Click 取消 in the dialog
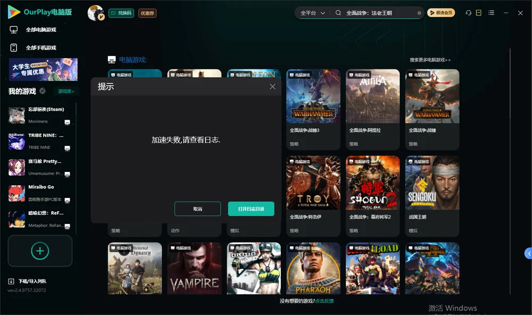The width and height of the screenshot is (532, 315). tap(197, 209)
